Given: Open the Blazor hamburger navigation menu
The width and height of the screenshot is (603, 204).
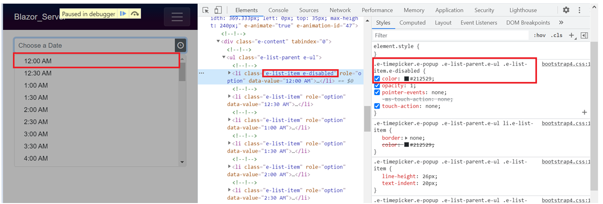Looking at the screenshot, I should point(177,17).
